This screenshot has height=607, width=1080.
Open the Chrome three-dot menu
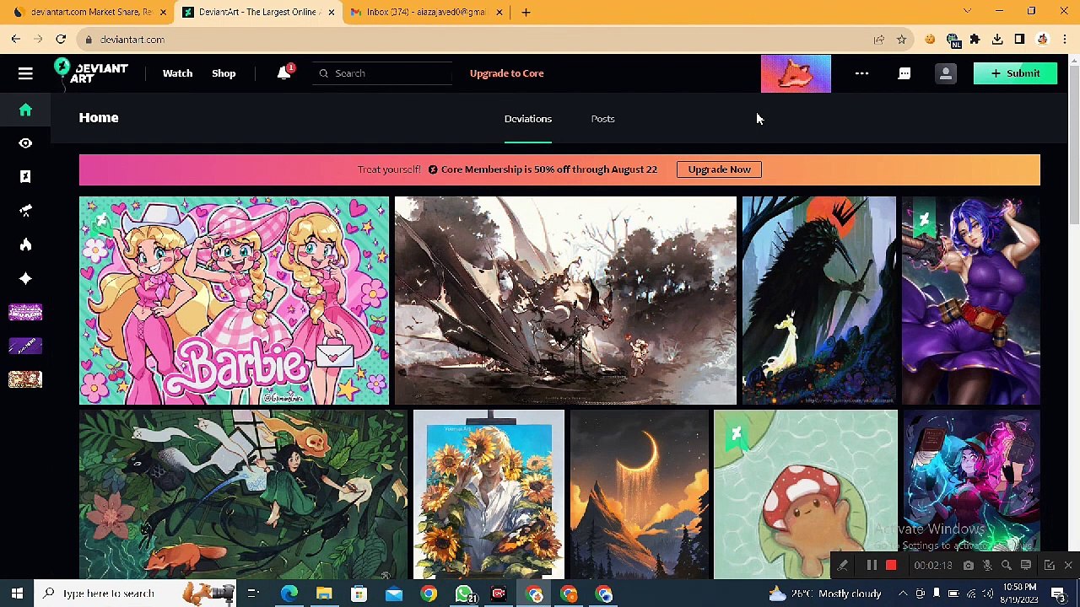(x=1066, y=39)
